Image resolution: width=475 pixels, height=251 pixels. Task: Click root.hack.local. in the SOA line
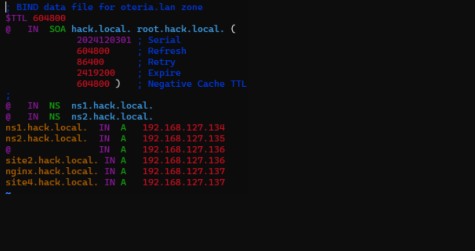[x=180, y=29]
